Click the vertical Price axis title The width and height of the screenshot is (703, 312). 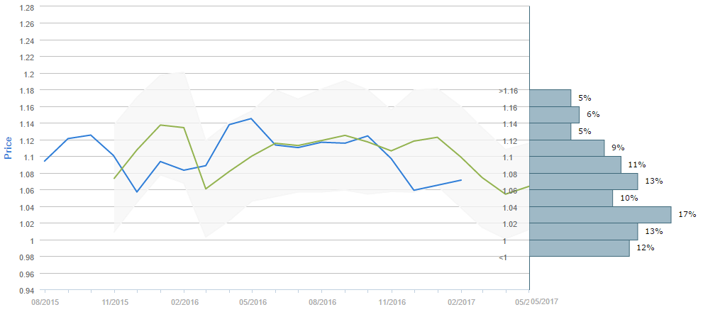coord(9,148)
